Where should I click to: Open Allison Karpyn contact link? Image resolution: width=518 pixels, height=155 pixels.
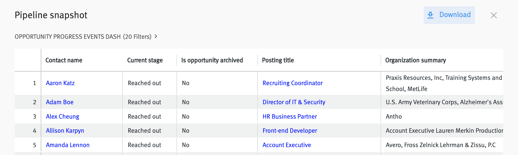[x=65, y=131]
